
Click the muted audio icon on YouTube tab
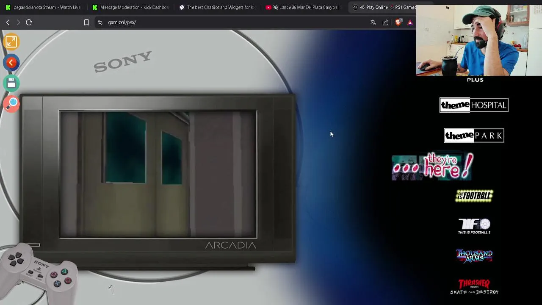click(275, 7)
